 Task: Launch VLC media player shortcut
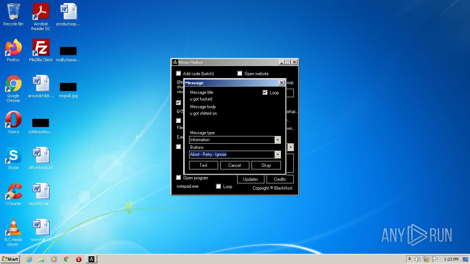(x=13, y=232)
